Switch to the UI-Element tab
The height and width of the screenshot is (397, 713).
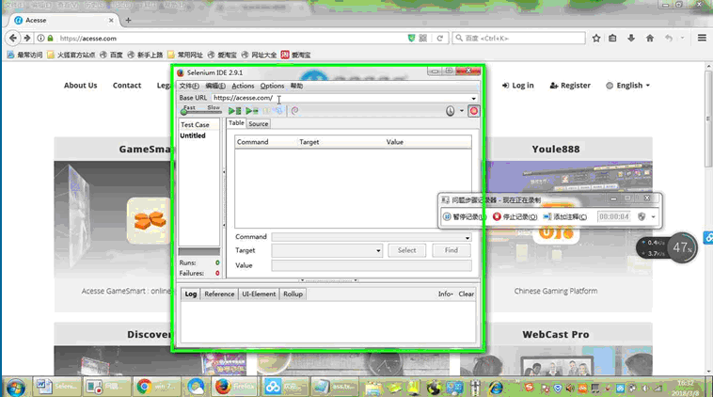tap(259, 294)
